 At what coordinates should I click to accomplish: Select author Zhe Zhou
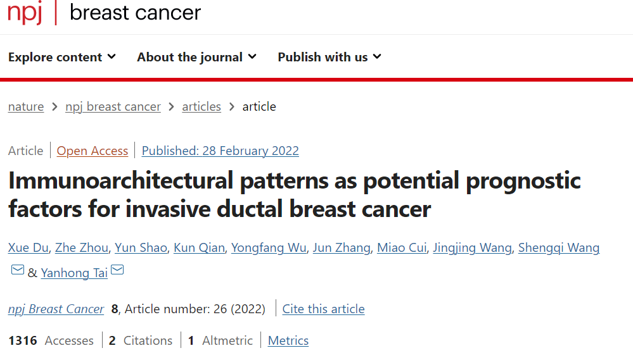click(x=81, y=247)
